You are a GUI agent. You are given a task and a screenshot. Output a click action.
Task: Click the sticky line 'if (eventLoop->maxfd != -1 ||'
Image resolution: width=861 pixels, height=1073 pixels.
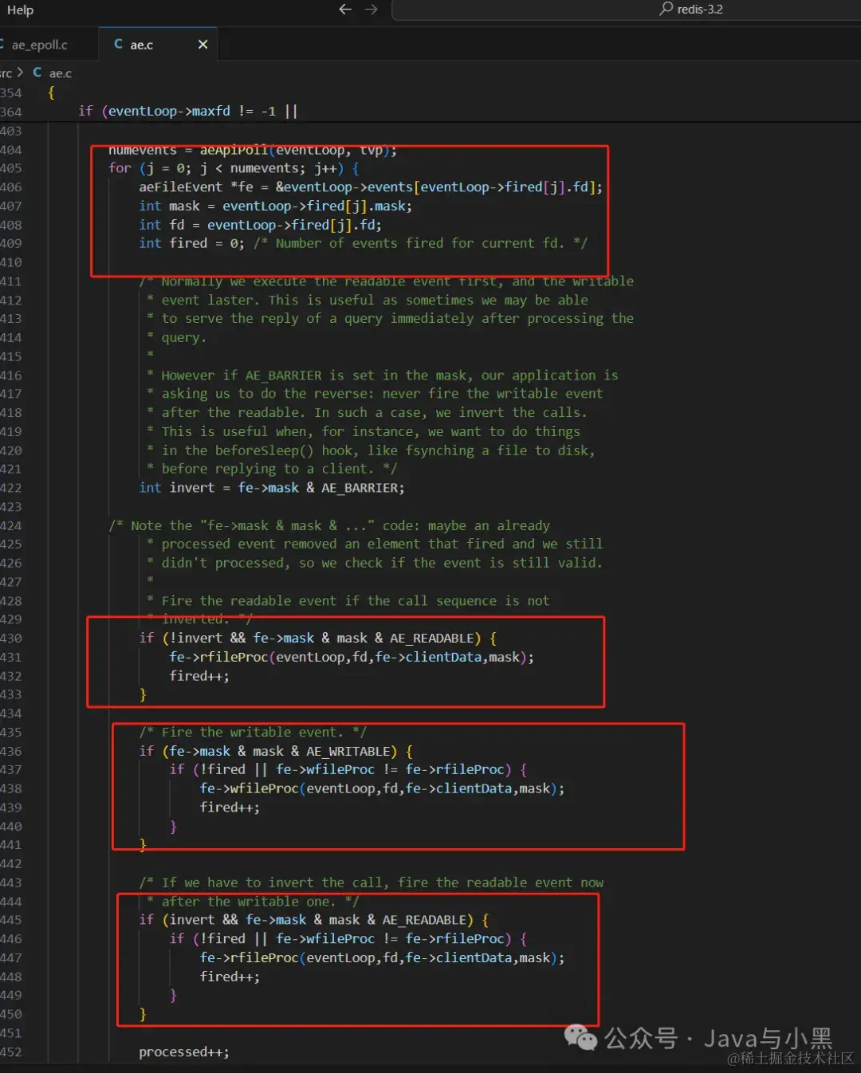coord(188,111)
